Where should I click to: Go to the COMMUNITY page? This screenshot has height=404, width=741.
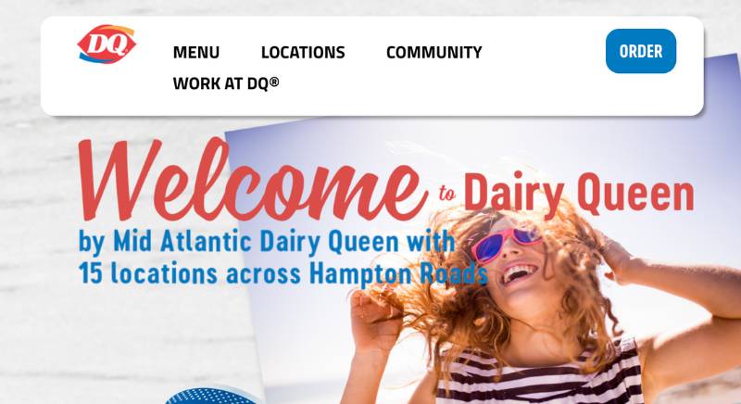(433, 52)
